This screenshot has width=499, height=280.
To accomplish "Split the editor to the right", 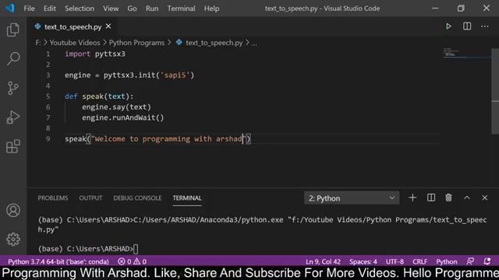I will coord(467,26).
